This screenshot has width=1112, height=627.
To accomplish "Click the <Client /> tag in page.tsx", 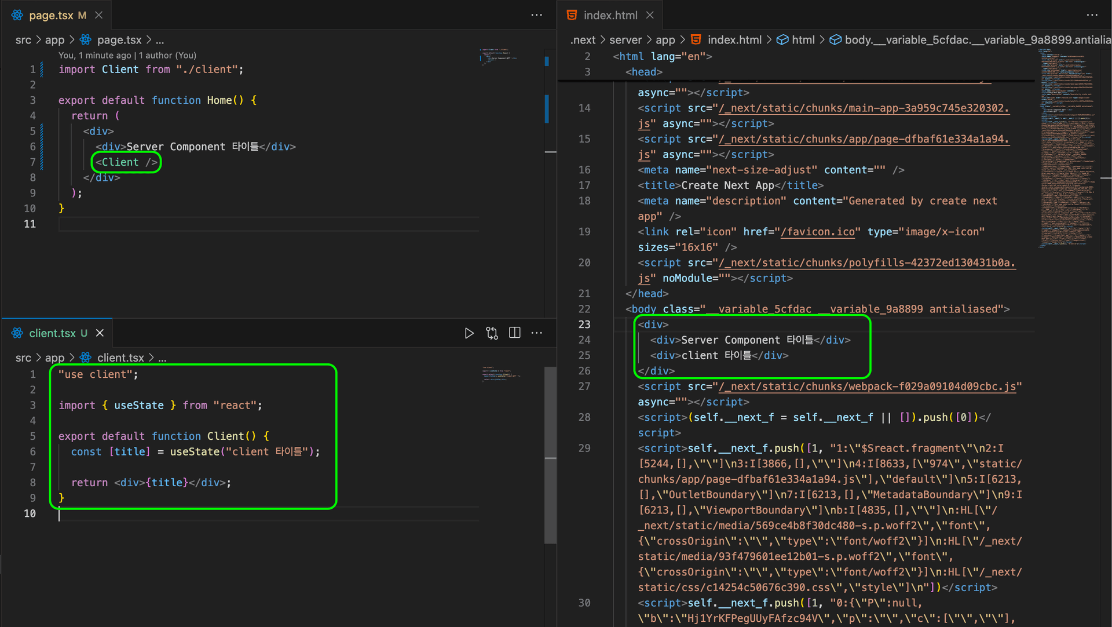I will 127,162.
